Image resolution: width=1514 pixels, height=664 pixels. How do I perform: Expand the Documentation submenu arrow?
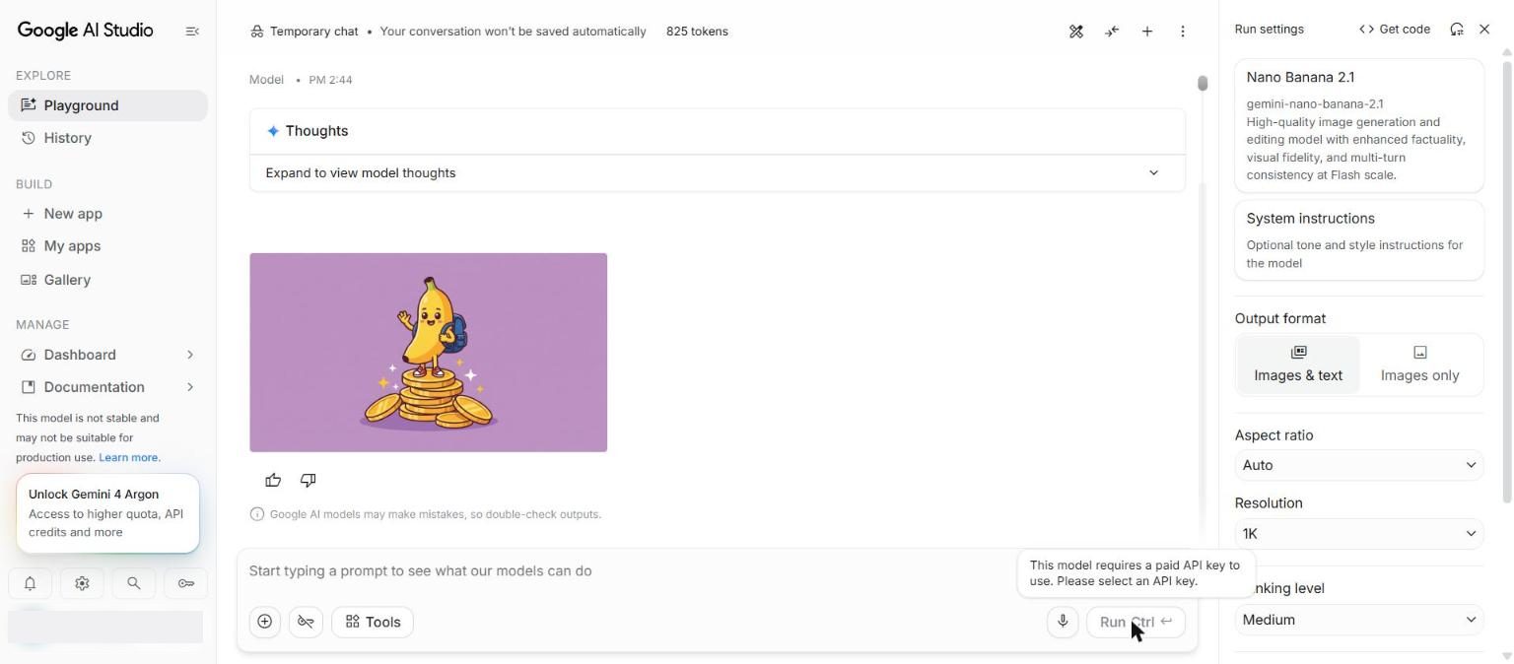point(190,387)
